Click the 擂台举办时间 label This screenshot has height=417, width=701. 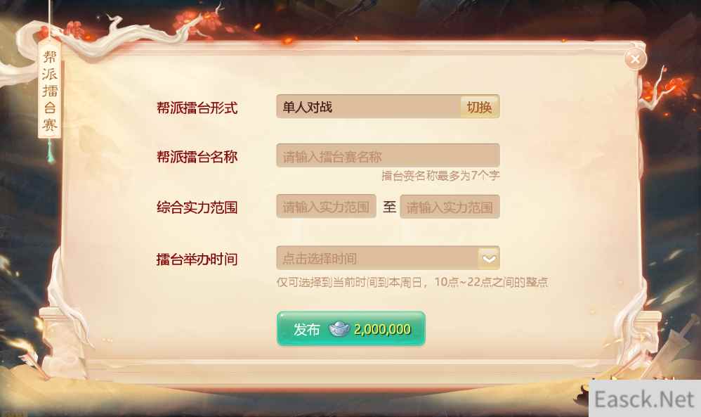pos(197,259)
